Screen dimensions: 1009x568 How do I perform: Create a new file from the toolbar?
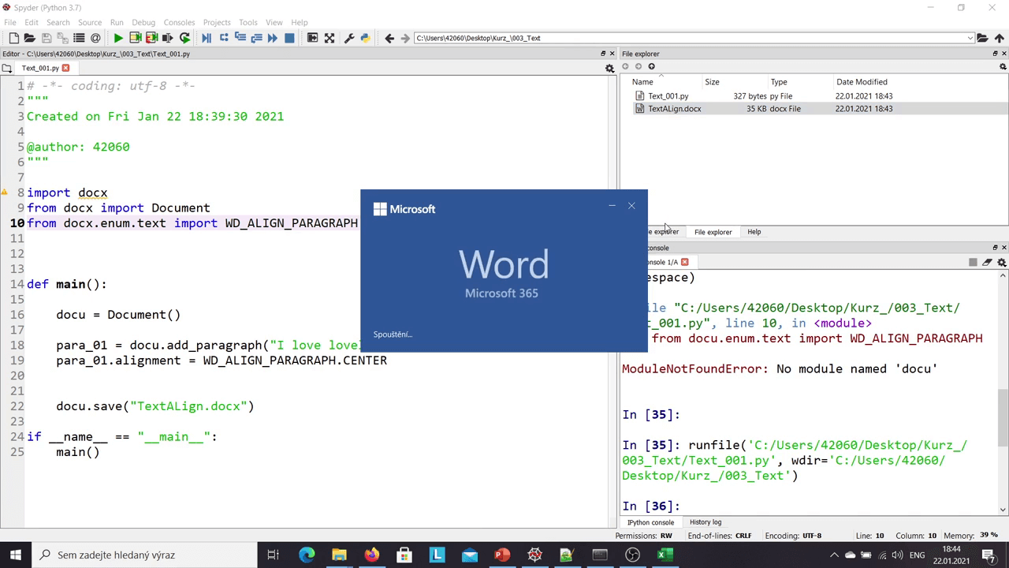(x=13, y=38)
